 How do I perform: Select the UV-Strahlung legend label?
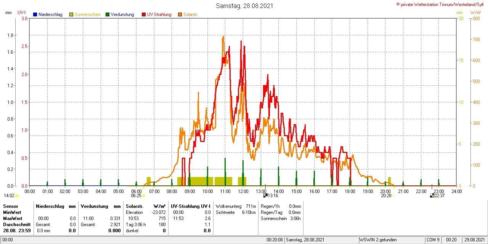159,14
